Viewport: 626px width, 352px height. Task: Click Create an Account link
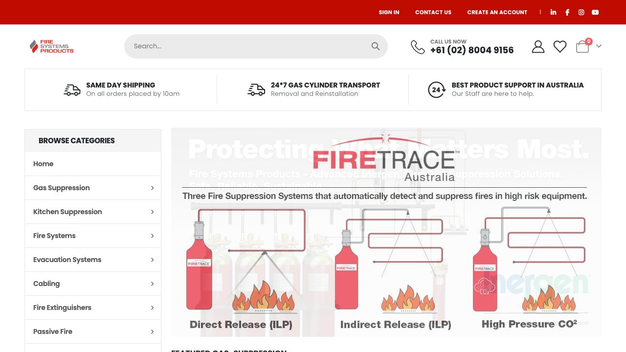tap(497, 12)
